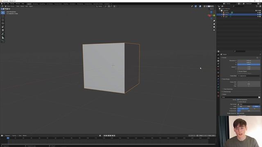This screenshot has width=262, height=147.
Task: Collapse the Format panel
Action: pos(224,58)
